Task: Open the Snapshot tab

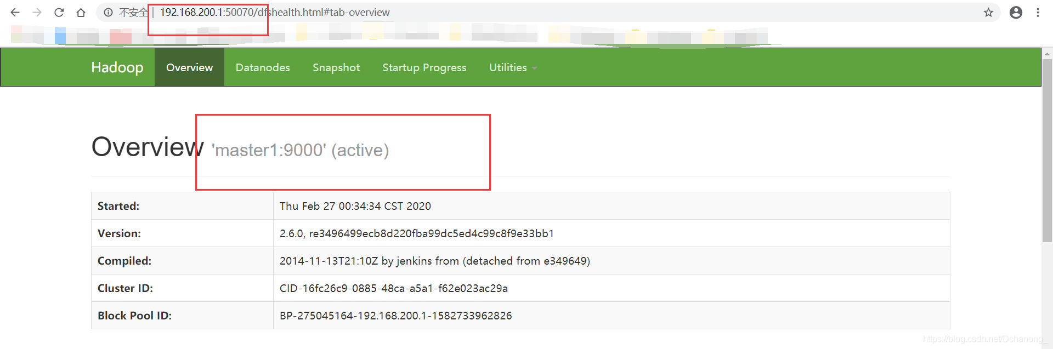Action: pyautogui.click(x=336, y=67)
